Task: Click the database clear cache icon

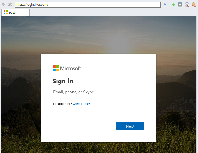Action: coord(187,4)
